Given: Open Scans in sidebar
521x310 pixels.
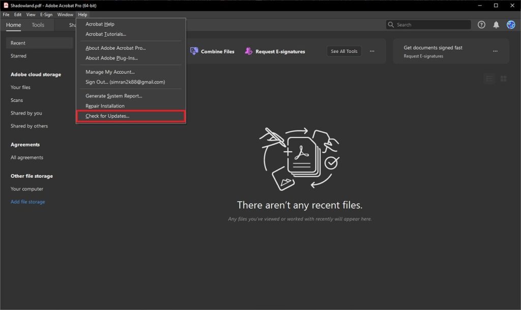Looking at the screenshot, I should click(x=17, y=100).
